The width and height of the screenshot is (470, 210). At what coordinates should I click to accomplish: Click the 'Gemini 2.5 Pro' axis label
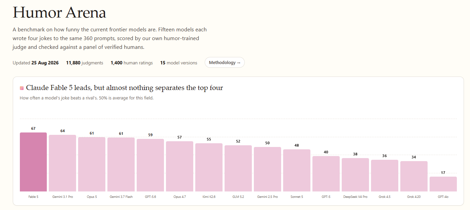268,197
